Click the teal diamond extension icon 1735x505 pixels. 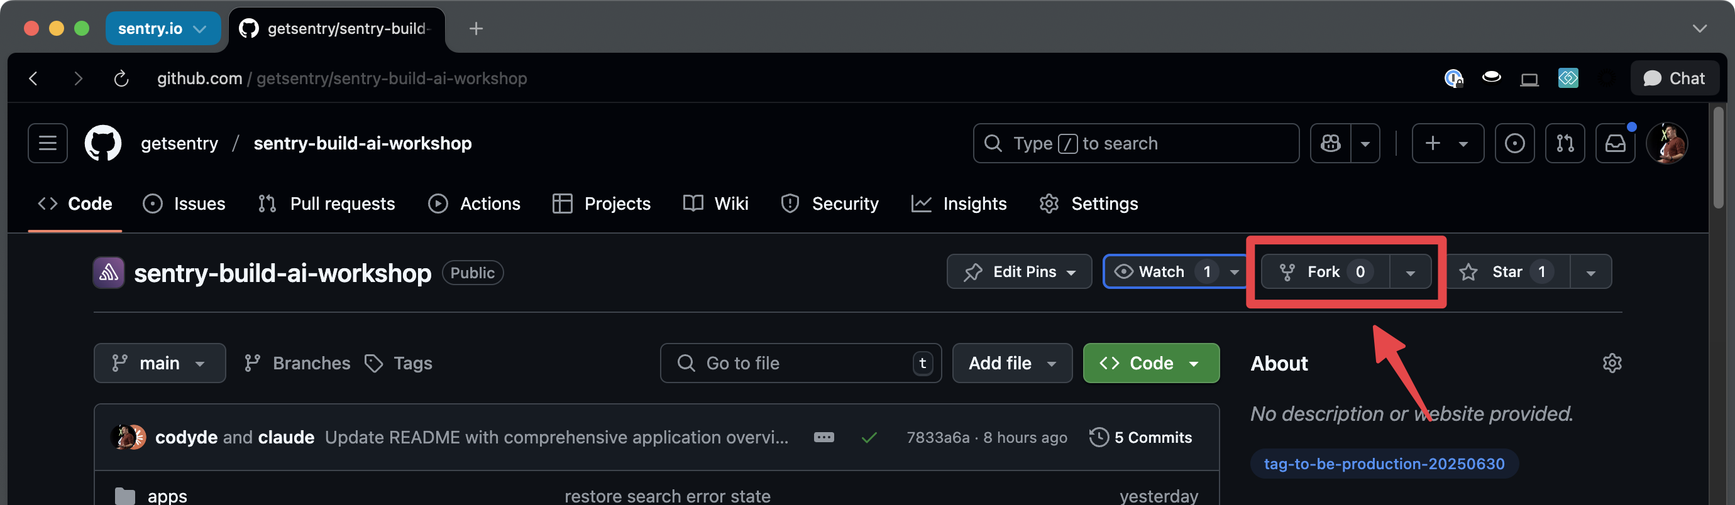pyautogui.click(x=1568, y=79)
